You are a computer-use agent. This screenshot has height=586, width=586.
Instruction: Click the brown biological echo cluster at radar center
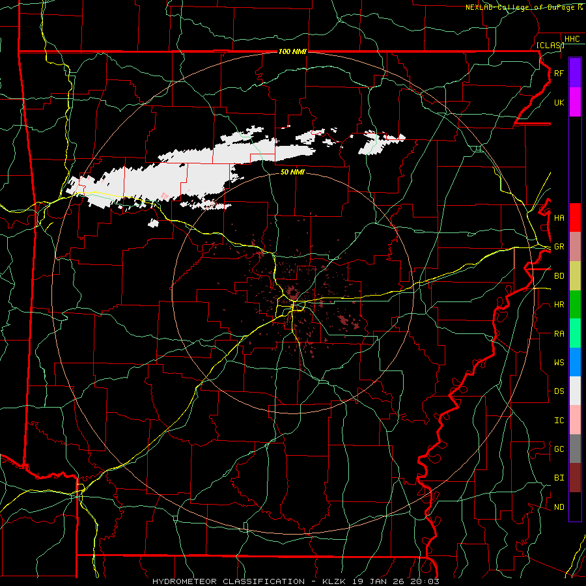pos(291,292)
